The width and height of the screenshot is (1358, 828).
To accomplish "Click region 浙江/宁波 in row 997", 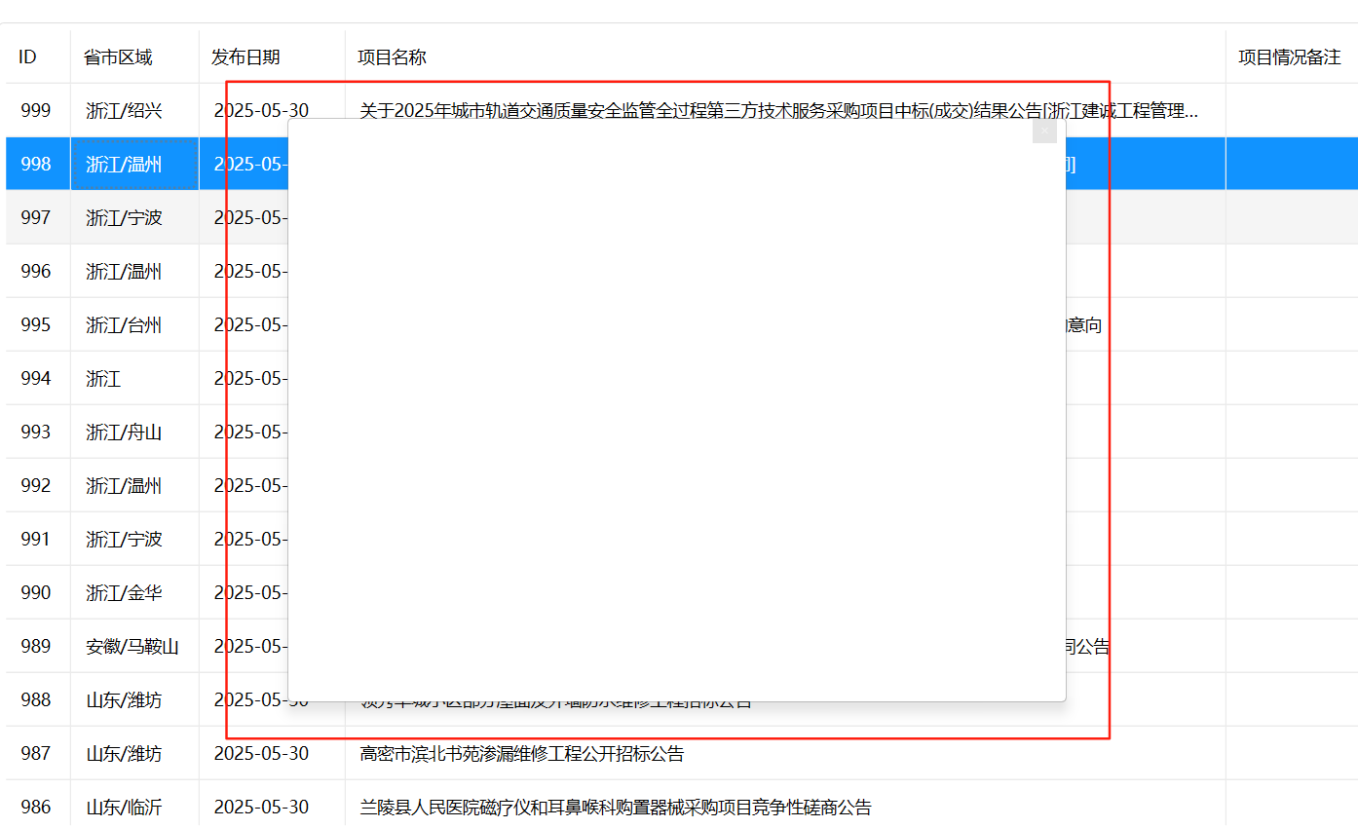I will click(x=124, y=217).
